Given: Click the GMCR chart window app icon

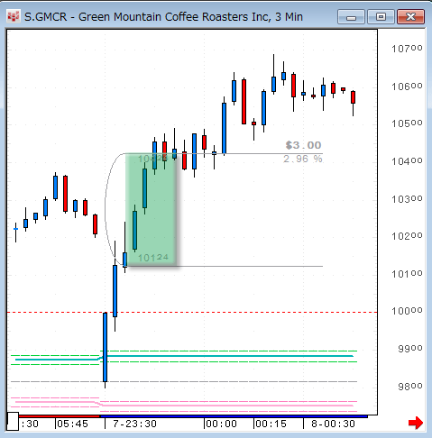Looking at the screenshot, I should [x=14, y=17].
